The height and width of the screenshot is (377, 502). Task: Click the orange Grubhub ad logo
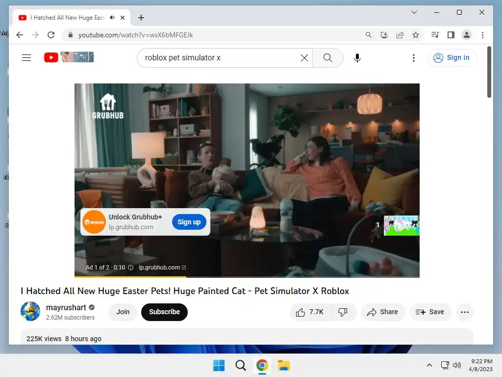pyautogui.click(x=94, y=222)
